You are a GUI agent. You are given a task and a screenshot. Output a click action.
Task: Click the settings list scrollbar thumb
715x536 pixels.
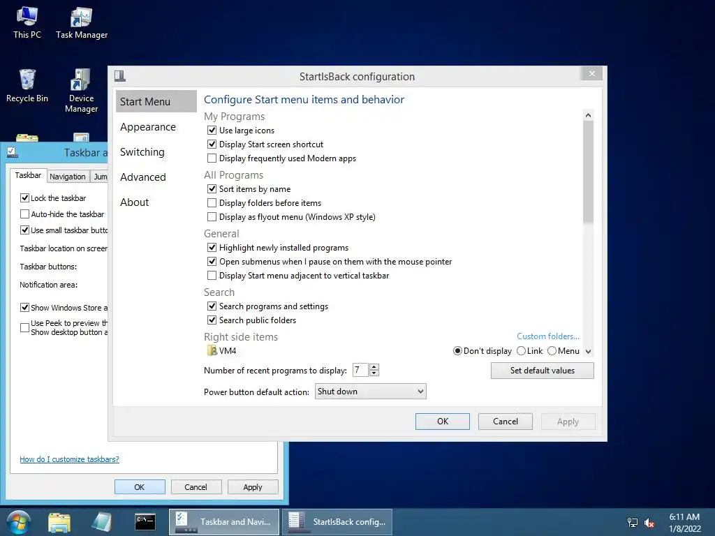tap(588, 172)
